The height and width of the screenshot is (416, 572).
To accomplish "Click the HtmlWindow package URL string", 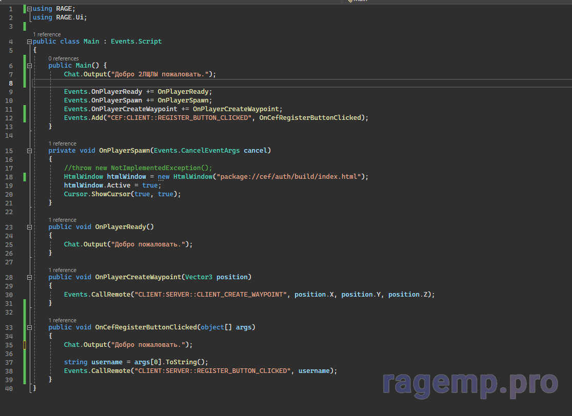I will tap(290, 177).
